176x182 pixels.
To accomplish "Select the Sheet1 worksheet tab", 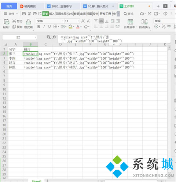I will point(37,181).
